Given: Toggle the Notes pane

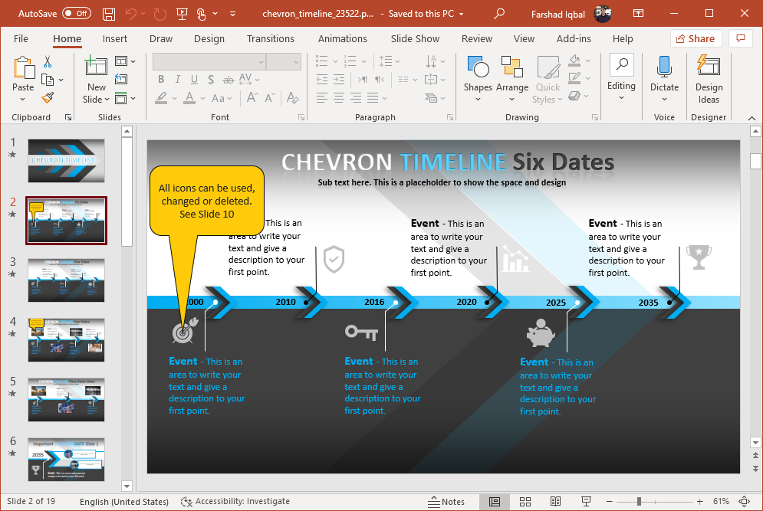Looking at the screenshot, I should coord(446,501).
